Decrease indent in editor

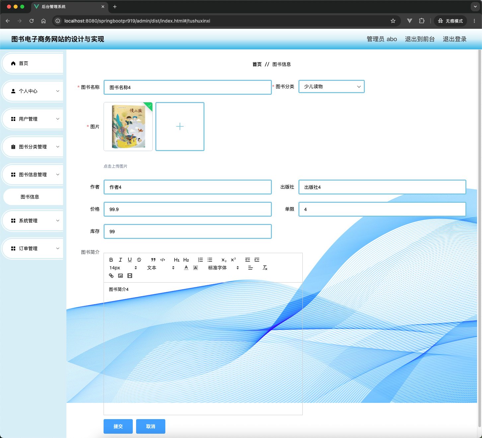click(248, 260)
